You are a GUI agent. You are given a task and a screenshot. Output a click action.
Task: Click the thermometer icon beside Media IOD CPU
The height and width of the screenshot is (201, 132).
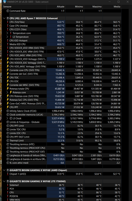click(x=8, y=44)
